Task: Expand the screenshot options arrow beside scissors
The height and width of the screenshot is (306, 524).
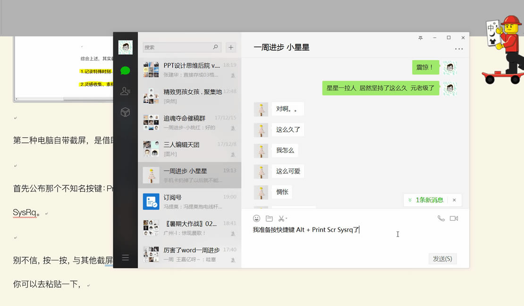Action: (x=287, y=218)
